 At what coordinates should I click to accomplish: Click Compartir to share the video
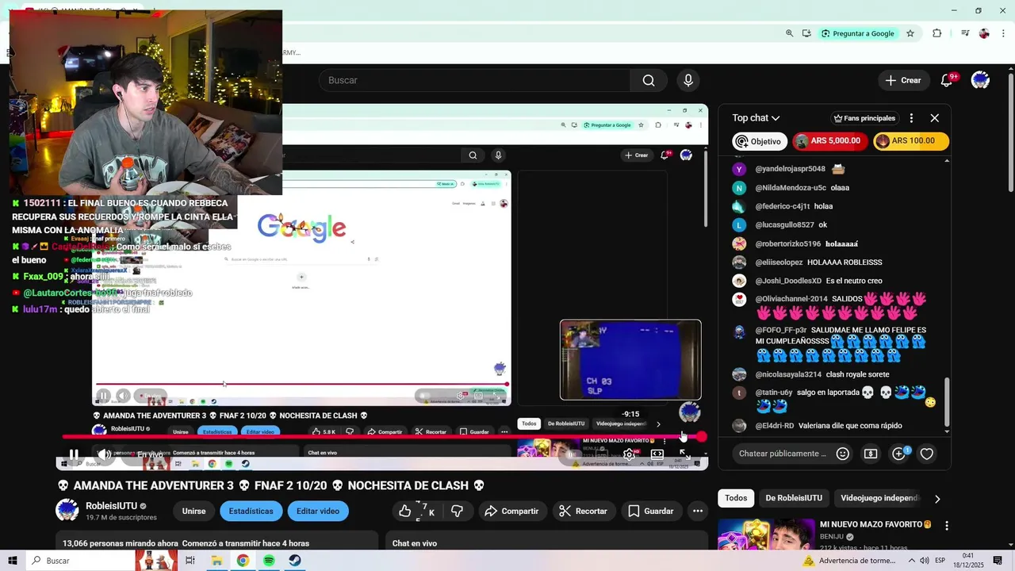pos(511,512)
